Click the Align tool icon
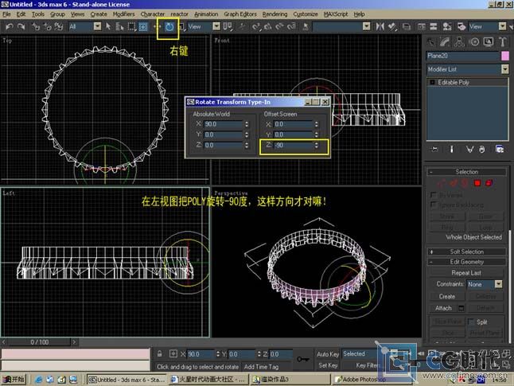The image size is (514, 386). [x=392, y=26]
